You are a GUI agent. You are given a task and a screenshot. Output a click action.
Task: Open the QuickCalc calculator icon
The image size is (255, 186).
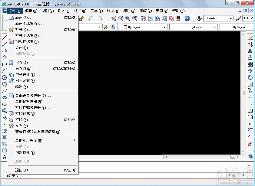tap(178, 18)
